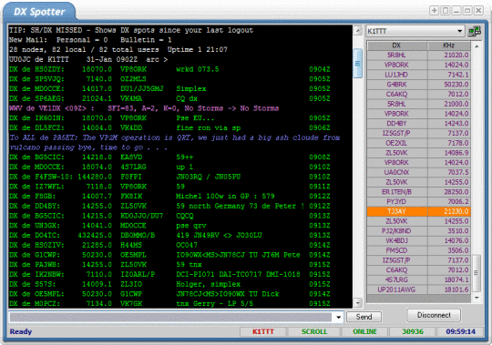Click the connect cluster network icon
This screenshot has width=492, height=345.
[475, 31]
